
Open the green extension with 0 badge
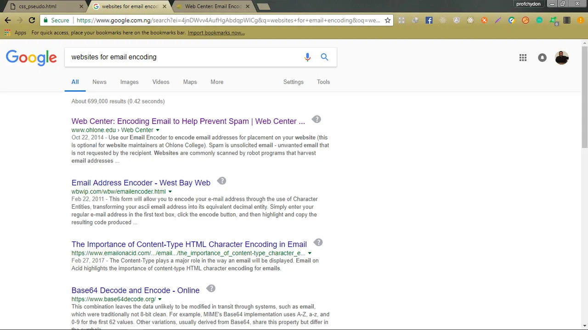click(554, 21)
